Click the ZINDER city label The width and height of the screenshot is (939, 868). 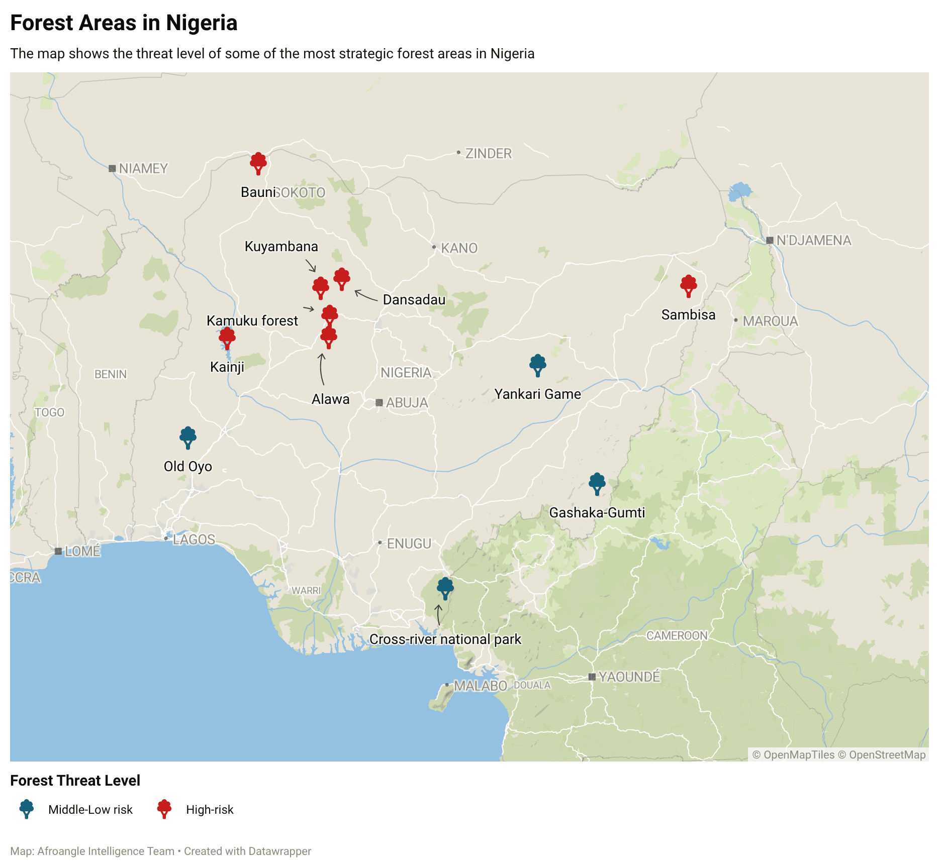pyautogui.click(x=489, y=154)
